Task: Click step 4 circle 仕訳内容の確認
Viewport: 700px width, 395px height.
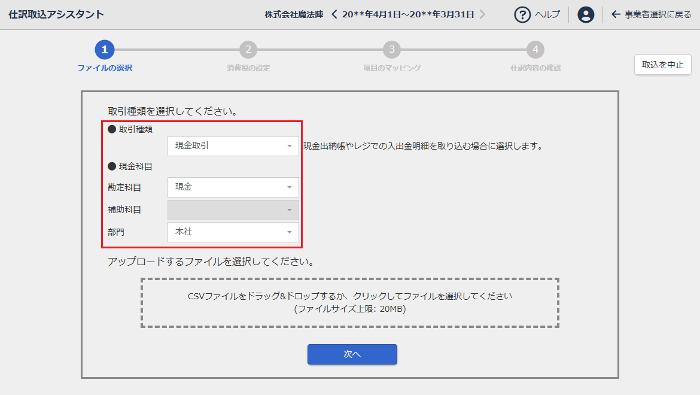Action: [535, 50]
